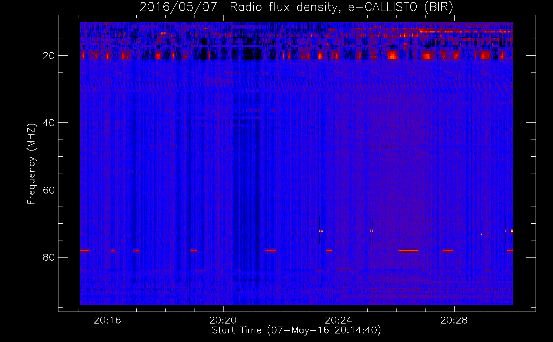Click the '60' frequency tick label

(49, 190)
